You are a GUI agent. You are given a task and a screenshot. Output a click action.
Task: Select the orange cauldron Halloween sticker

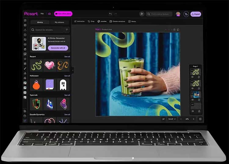tap(36, 85)
